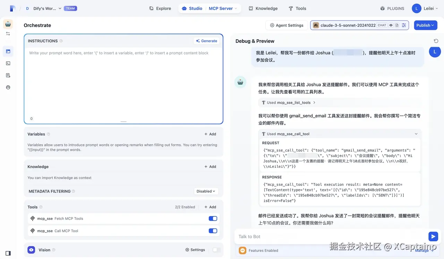444x259 pixels.
Task: Click the L user avatar in chat
Action: click(x=435, y=52)
